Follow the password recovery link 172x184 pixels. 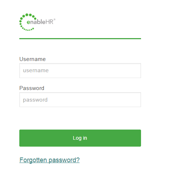click(50, 160)
